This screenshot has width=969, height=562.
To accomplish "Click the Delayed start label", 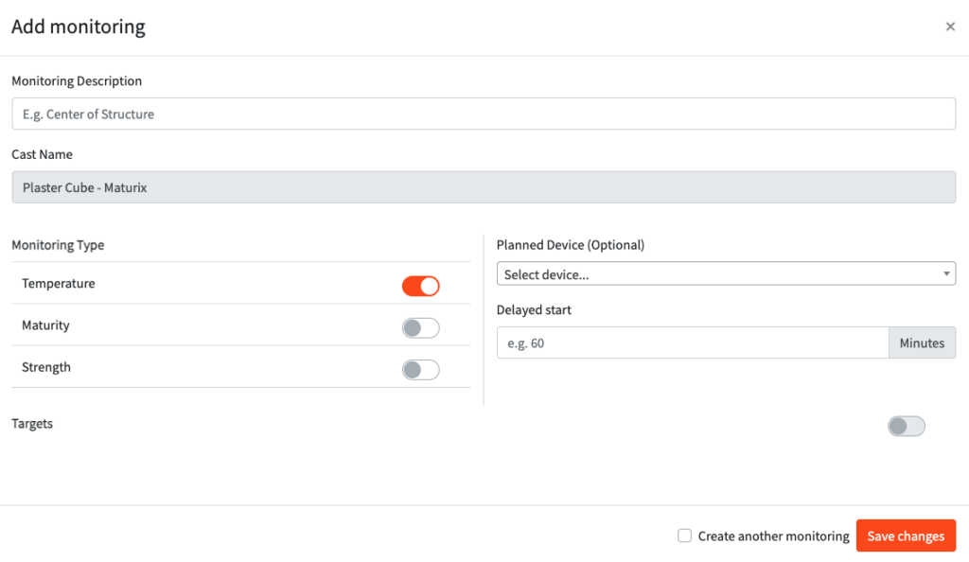I will [534, 309].
